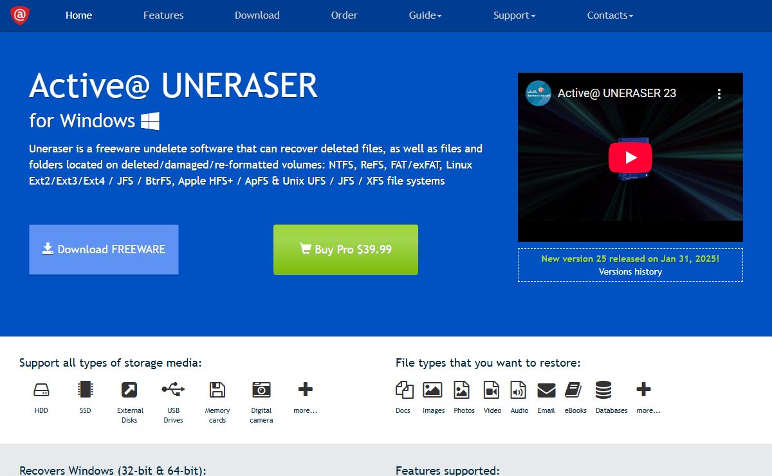Click the 'more...' label under storage media

[x=306, y=410]
